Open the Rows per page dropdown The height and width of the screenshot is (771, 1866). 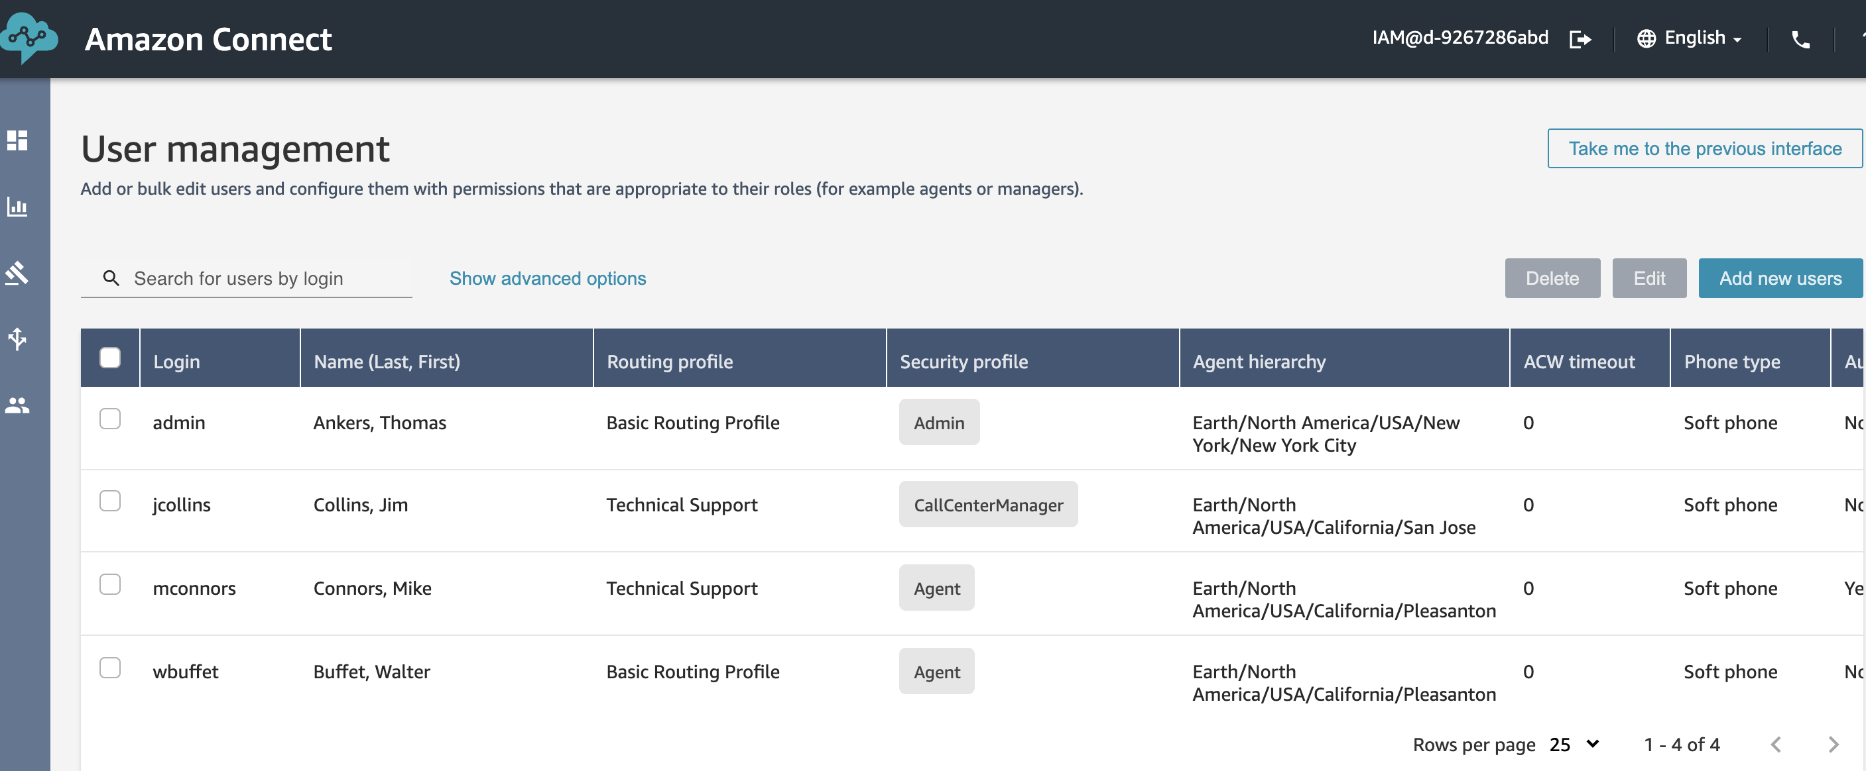(1574, 745)
